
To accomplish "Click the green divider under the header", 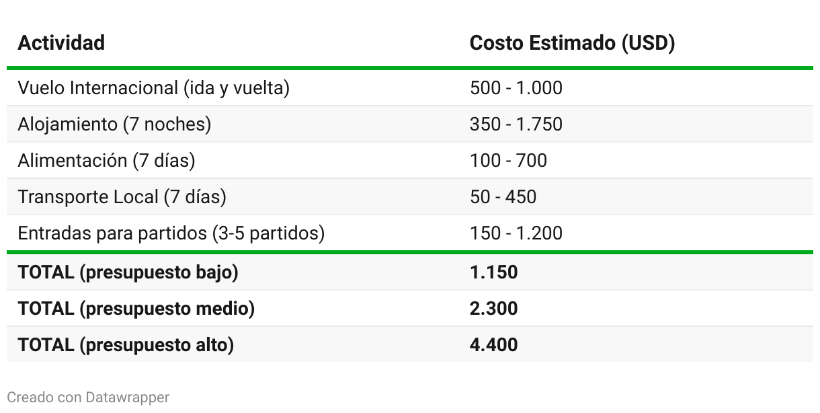I will pos(410,68).
